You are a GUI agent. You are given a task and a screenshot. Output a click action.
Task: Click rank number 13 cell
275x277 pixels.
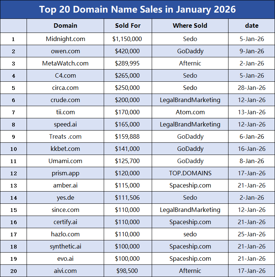pyautogui.click(x=13, y=185)
